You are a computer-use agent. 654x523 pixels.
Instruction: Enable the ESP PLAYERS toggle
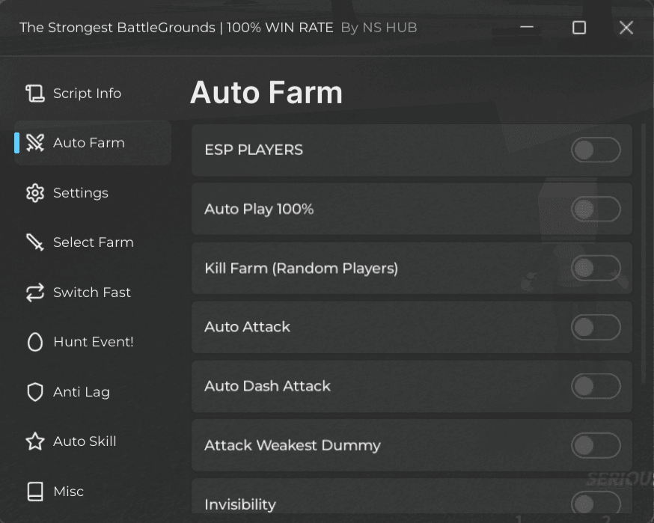(x=596, y=150)
